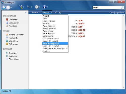
Task: Click the Numbers icon
Action: [7, 26]
